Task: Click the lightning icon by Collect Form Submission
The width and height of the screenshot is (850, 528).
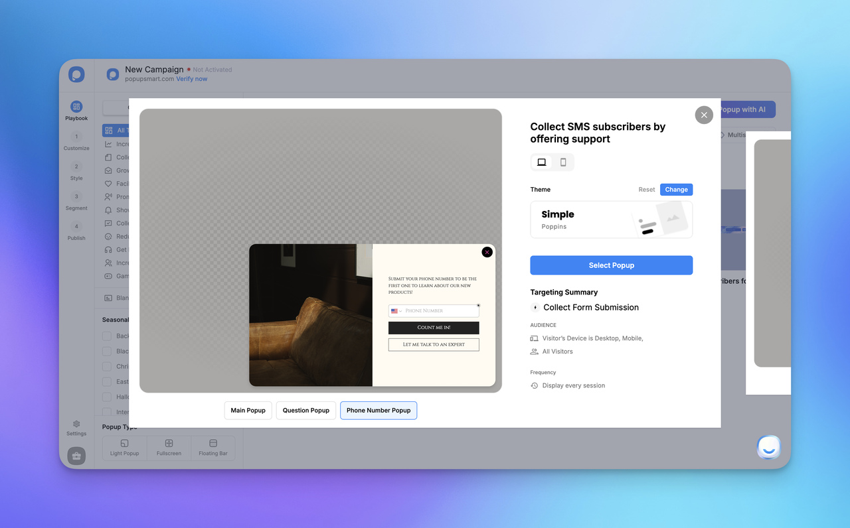Action: tap(535, 307)
